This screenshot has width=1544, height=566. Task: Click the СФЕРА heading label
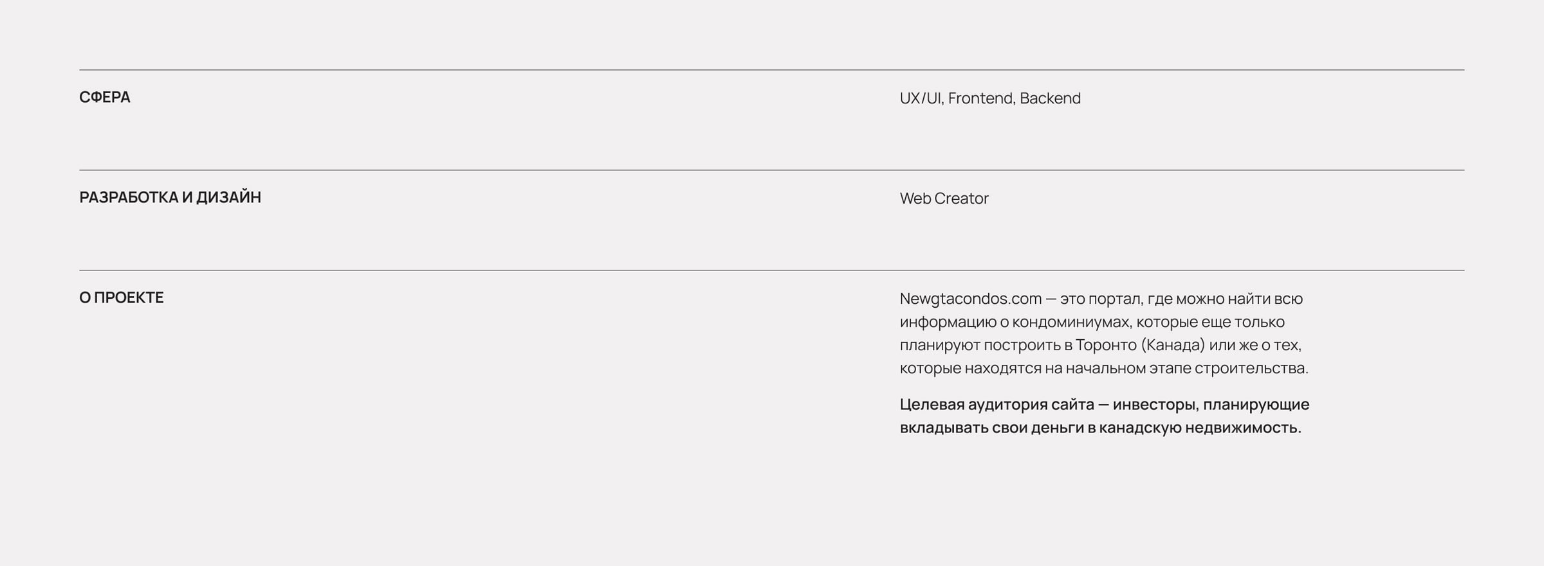click(104, 97)
